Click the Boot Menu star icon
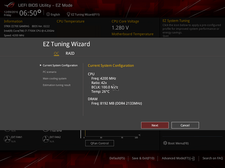225x168 pixels. click(165, 143)
